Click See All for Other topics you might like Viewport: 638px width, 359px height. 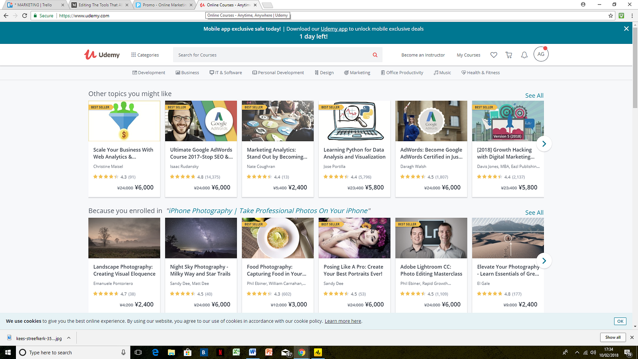tap(534, 96)
